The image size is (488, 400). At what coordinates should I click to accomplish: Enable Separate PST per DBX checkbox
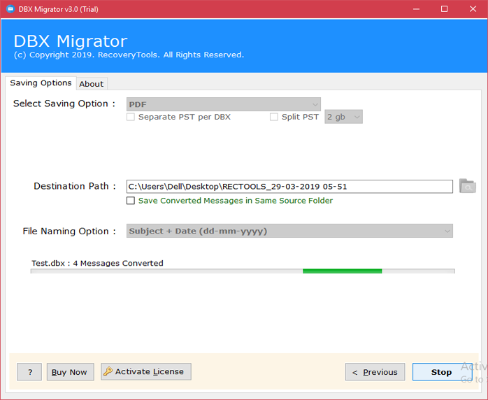[x=131, y=117]
